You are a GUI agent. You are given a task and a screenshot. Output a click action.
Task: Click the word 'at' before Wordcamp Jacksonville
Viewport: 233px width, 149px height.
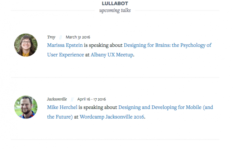click(76, 117)
